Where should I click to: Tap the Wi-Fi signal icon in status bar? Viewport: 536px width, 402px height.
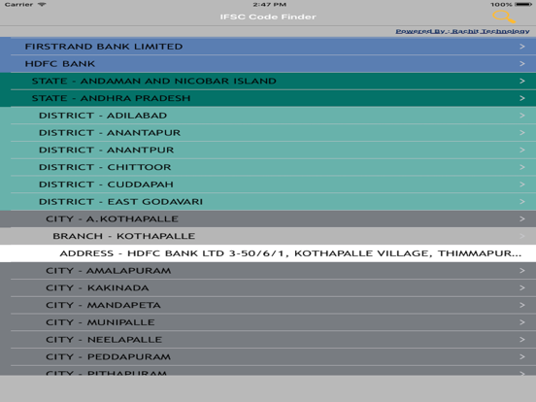click(42, 5)
